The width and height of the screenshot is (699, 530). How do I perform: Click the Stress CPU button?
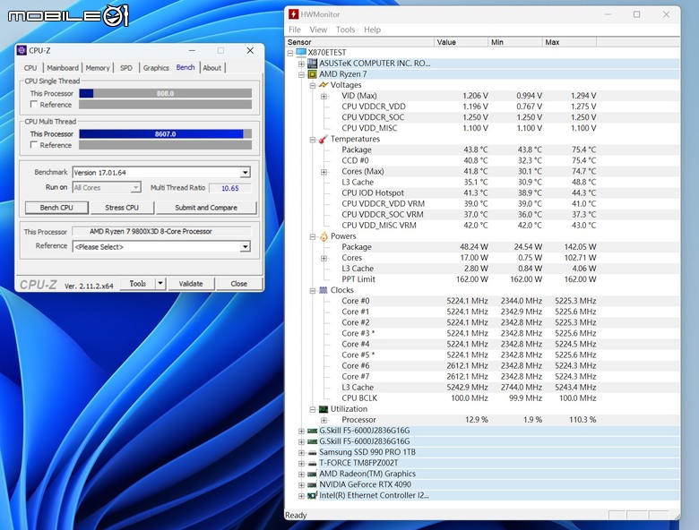click(x=122, y=208)
